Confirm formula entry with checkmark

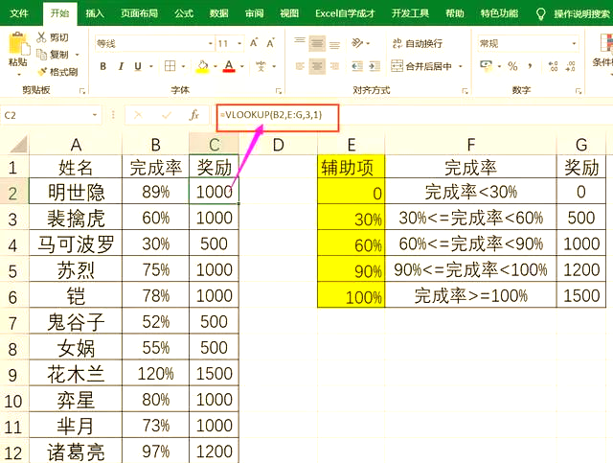pyautogui.click(x=167, y=115)
